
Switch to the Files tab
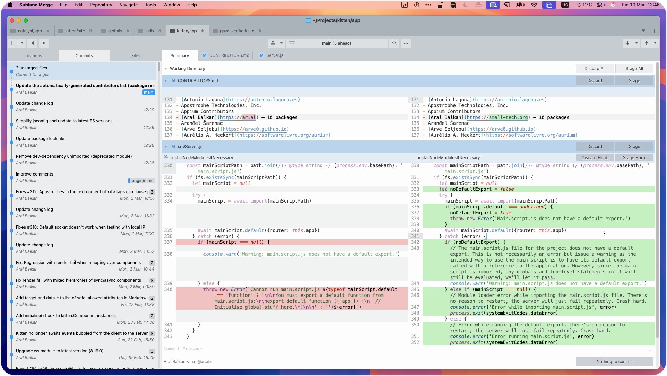pyautogui.click(x=136, y=56)
